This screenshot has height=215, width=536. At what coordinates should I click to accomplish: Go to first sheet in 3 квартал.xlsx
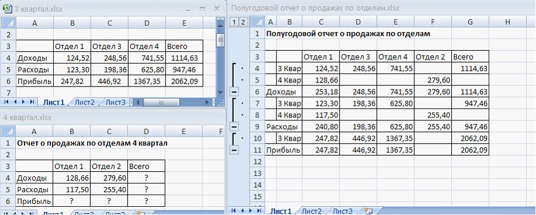(x=6, y=102)
